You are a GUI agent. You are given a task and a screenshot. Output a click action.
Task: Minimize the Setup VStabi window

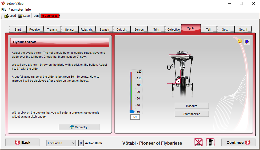tap(229, 3)
